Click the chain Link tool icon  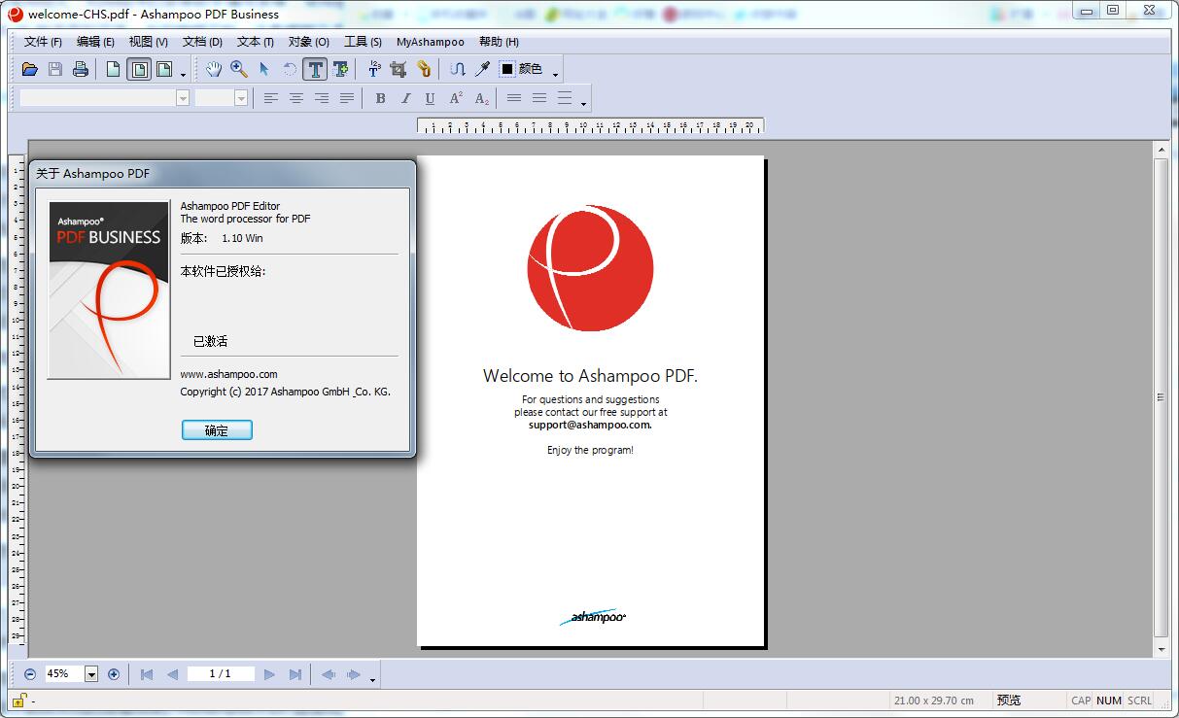(424, 69)
